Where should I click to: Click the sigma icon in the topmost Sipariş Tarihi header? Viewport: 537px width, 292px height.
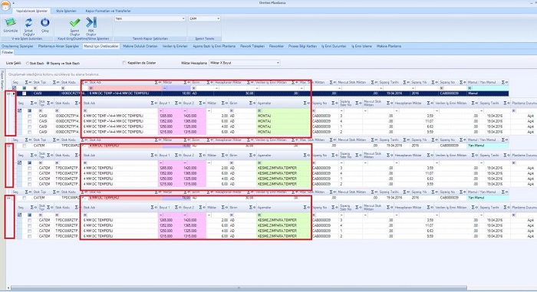405,83
